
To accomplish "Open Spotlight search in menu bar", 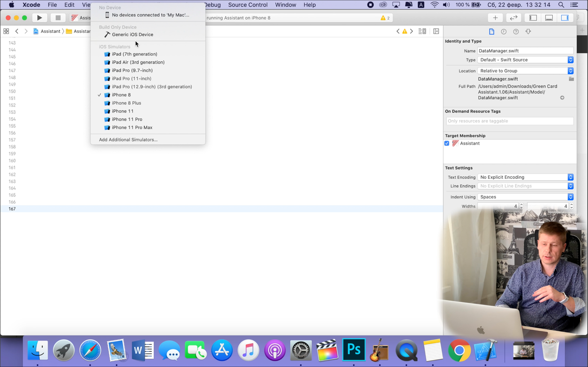I will pyautogui.click(x=561, y=5).
